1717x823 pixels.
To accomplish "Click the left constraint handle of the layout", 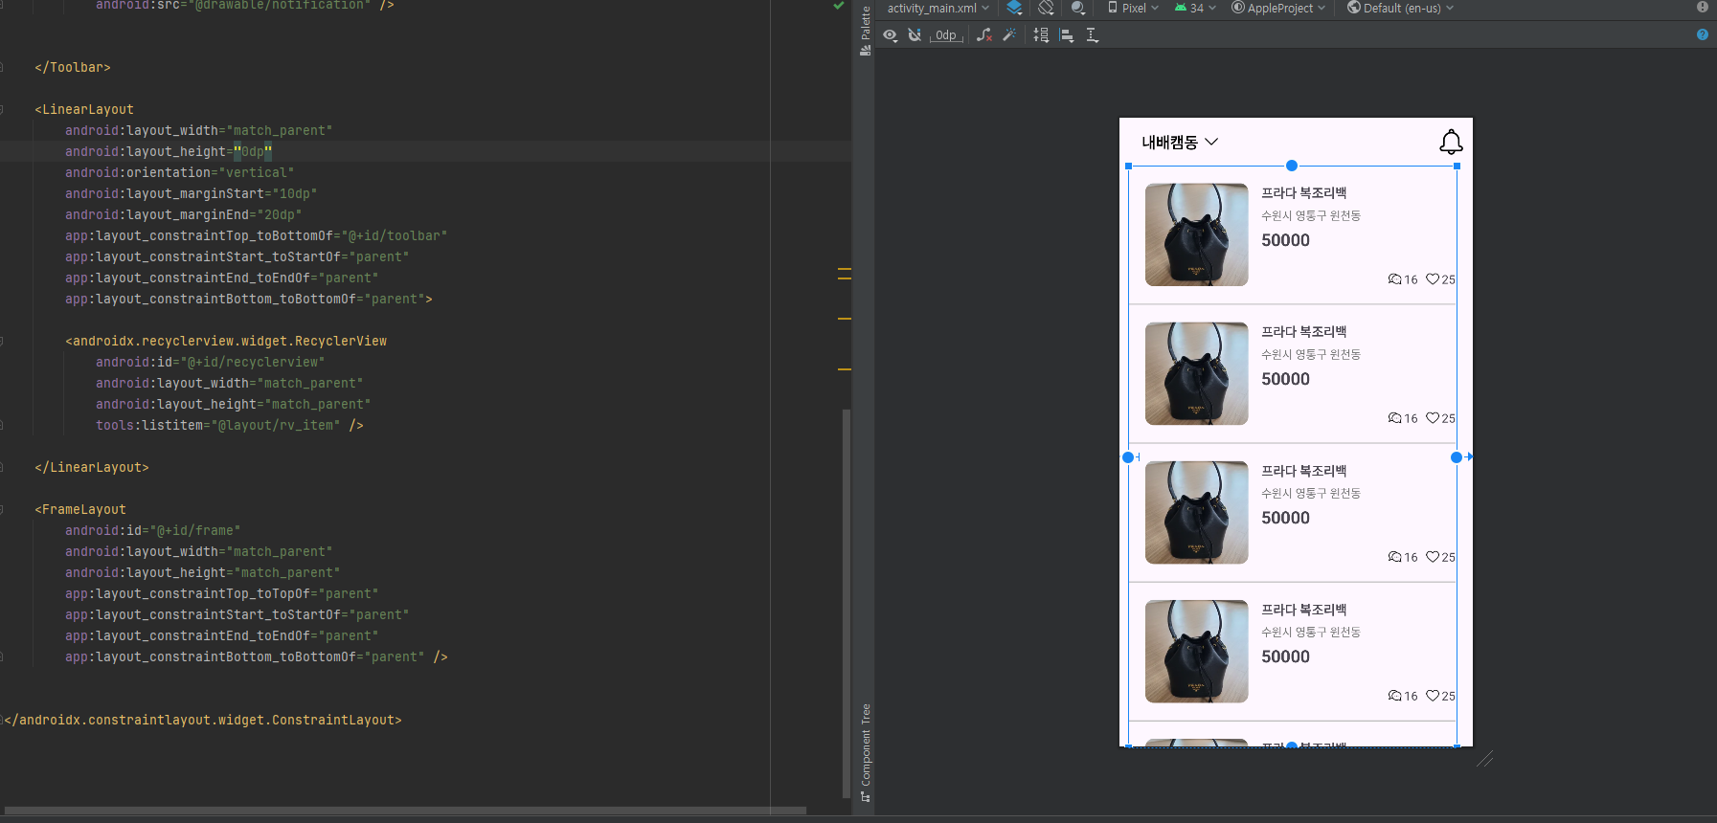I will tap(1128, 457).
